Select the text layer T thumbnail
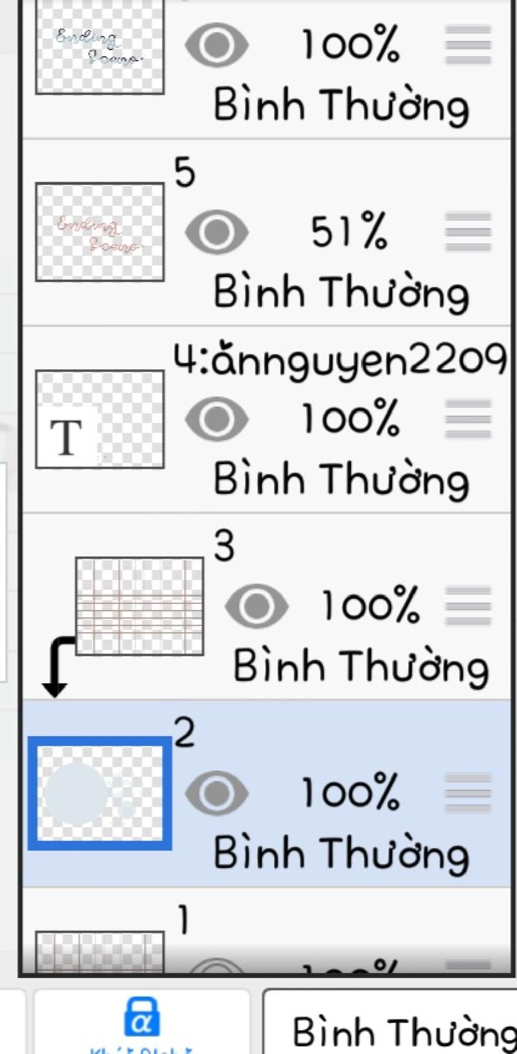 (x=100, y=419)
